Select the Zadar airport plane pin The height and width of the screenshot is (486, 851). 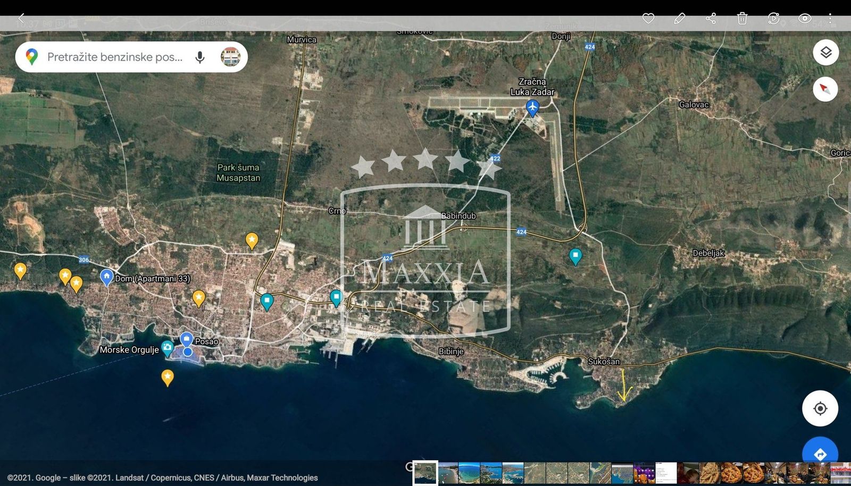[532, 108]
